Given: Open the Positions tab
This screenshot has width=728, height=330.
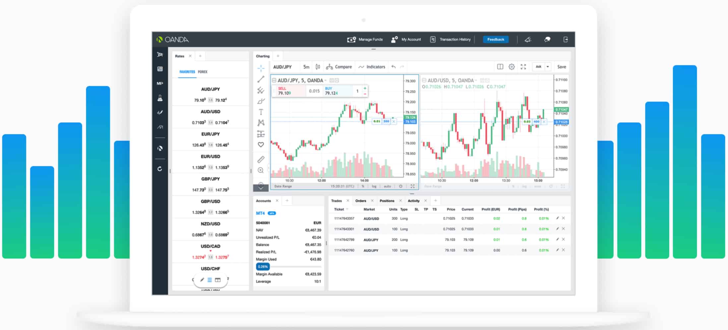Looking at the screenshot, I should coord(387,201).
